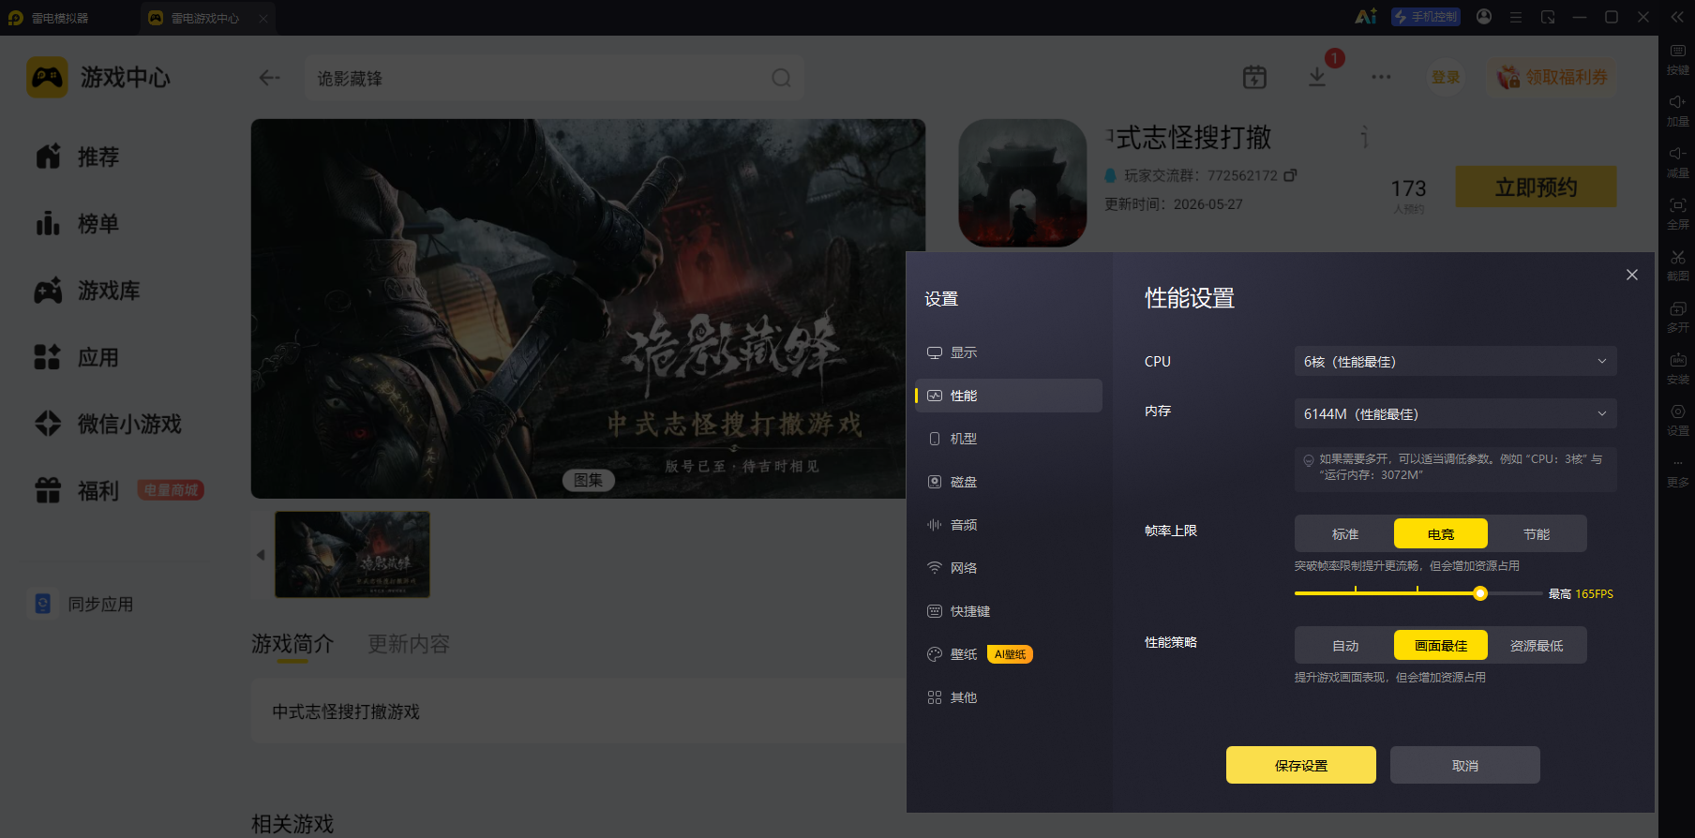1695x838 pixels.
Task: Click 取消 to cancel settings
Action: (x=1465, y=765)
